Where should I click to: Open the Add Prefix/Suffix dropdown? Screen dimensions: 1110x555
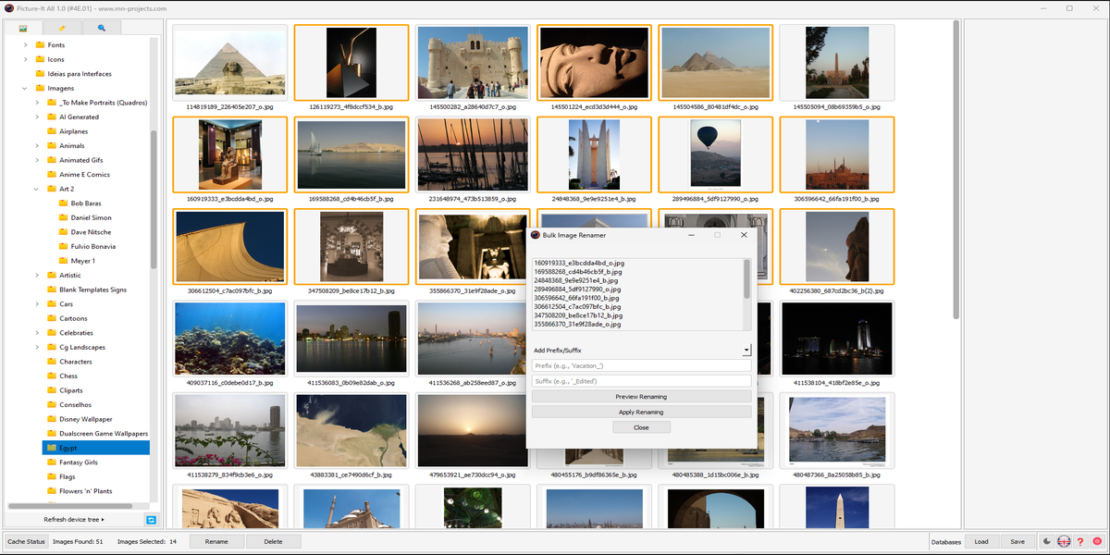tap(746, 351)
